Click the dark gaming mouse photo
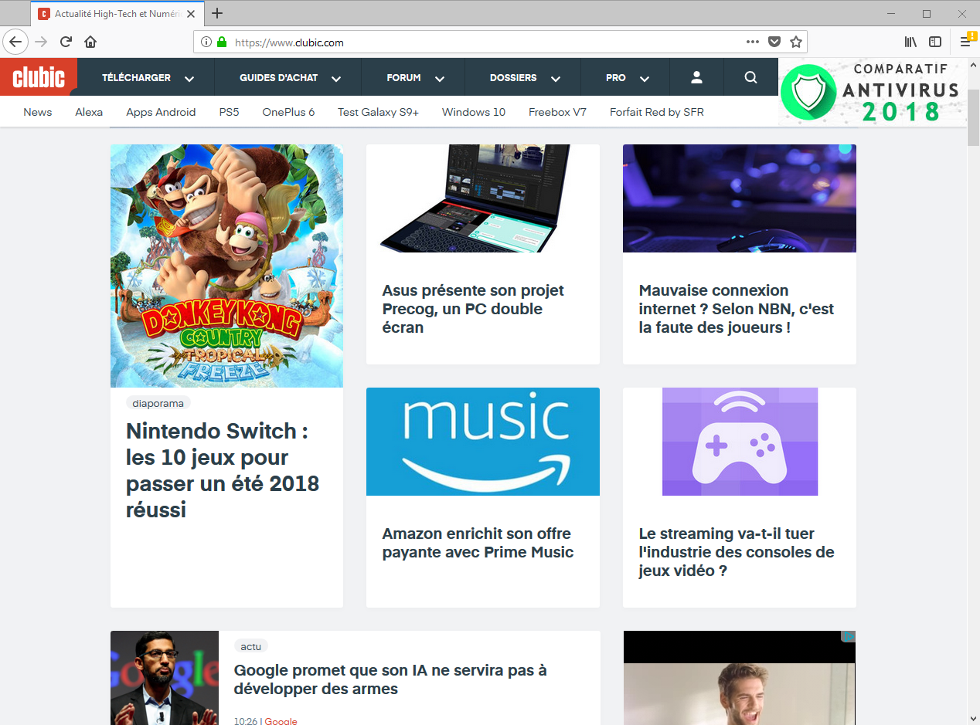The width and height of the screenshot is (980, 725). point(740,198)
